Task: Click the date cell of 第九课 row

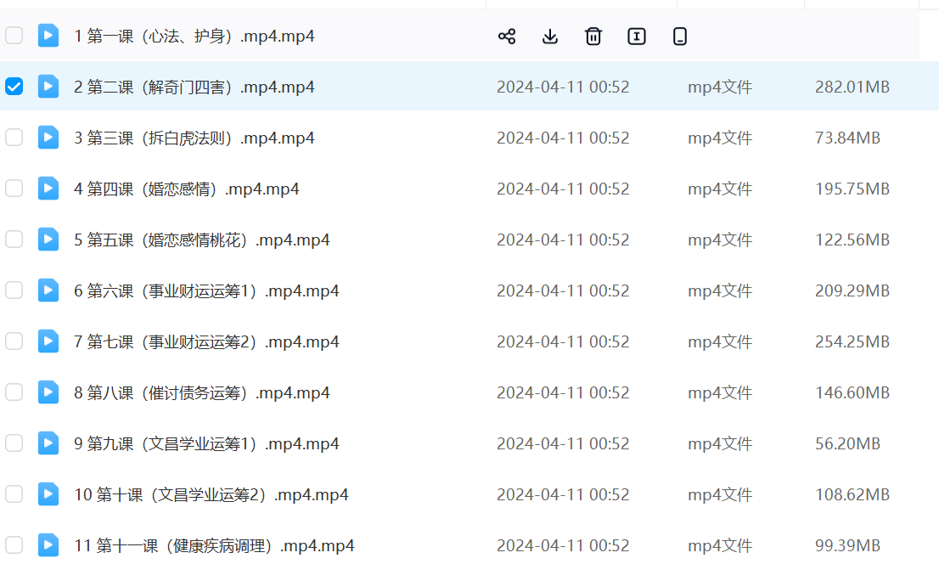Action: (x=563, y=443)
